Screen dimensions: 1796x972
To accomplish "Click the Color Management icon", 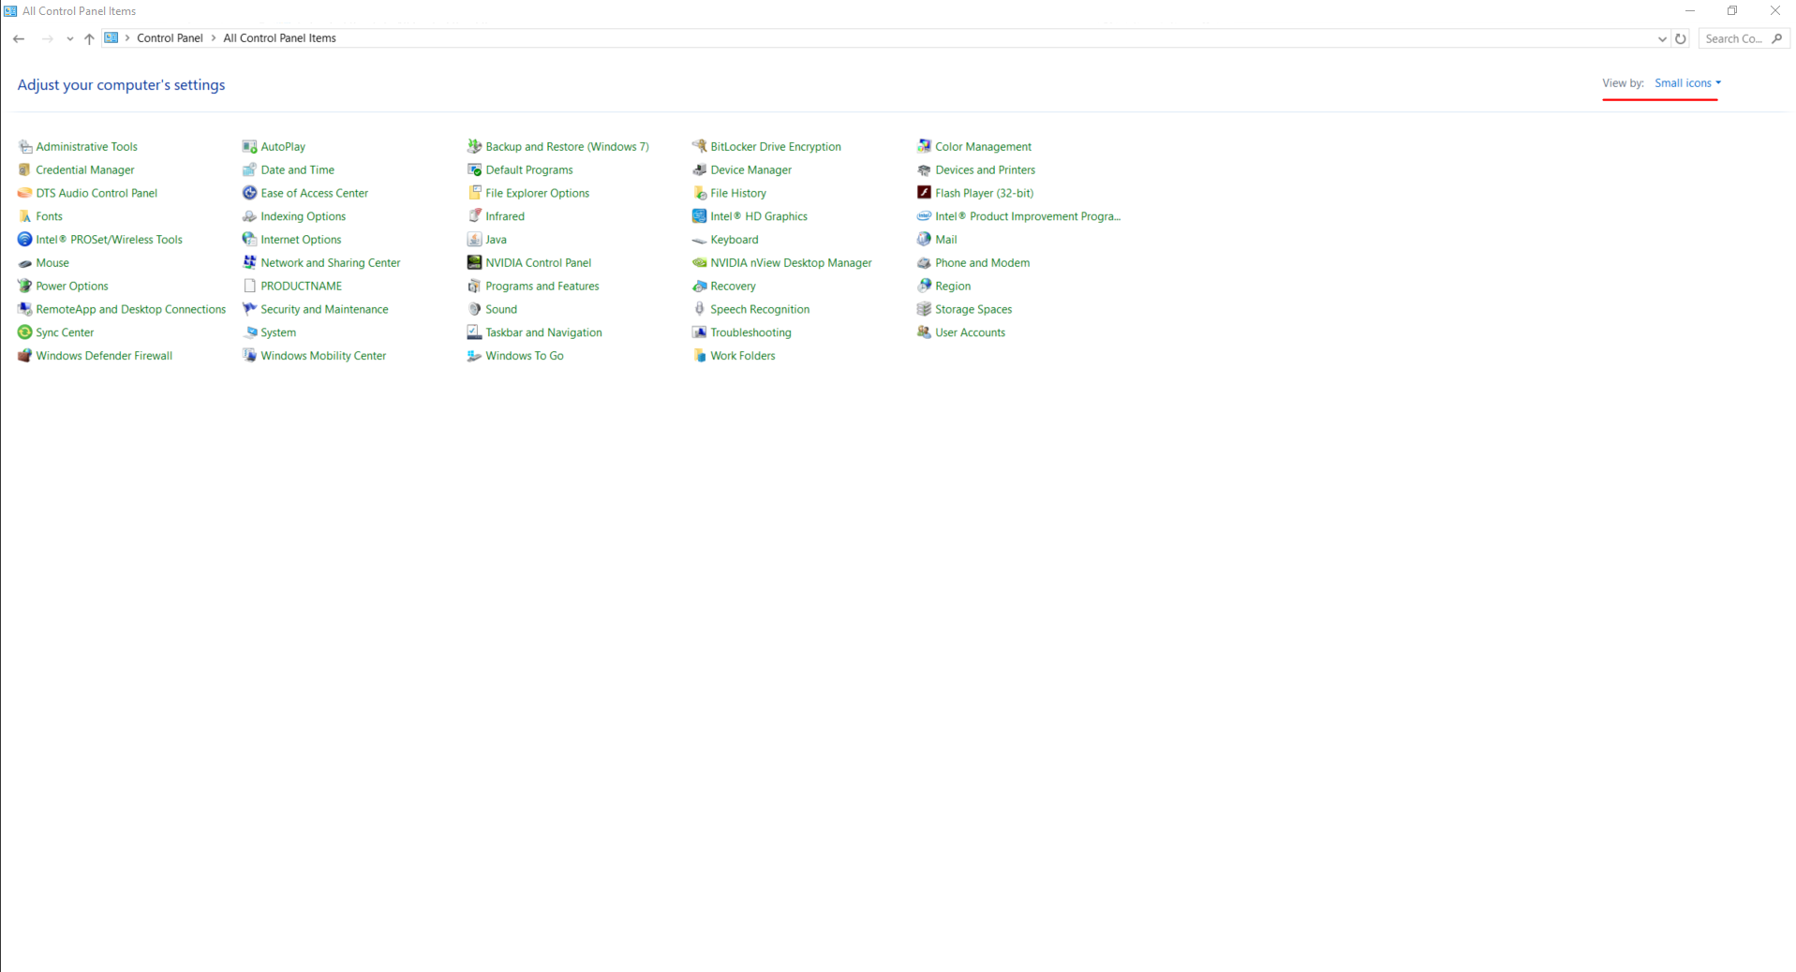I will click(925, 147).
